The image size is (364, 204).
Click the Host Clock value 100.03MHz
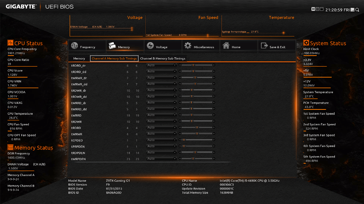pyautogui.click(x=312, y=53)
